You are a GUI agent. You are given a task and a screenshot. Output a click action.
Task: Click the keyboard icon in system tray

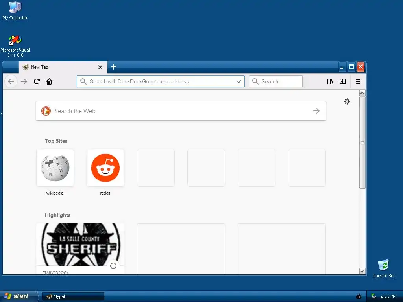pyautogui.click(x=359, y=296)
